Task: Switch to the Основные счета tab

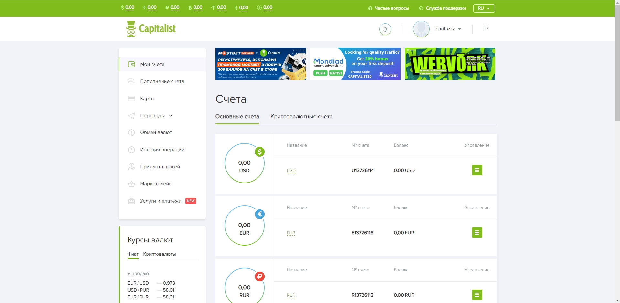Action: point(237,117)
